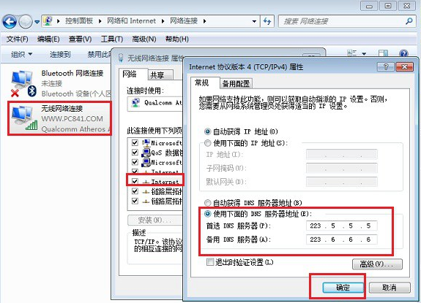The width and height of the screenshot is (421, 303).
Task: Click 网络连接 in the breadcrumb path
Action: click(184, 21)
